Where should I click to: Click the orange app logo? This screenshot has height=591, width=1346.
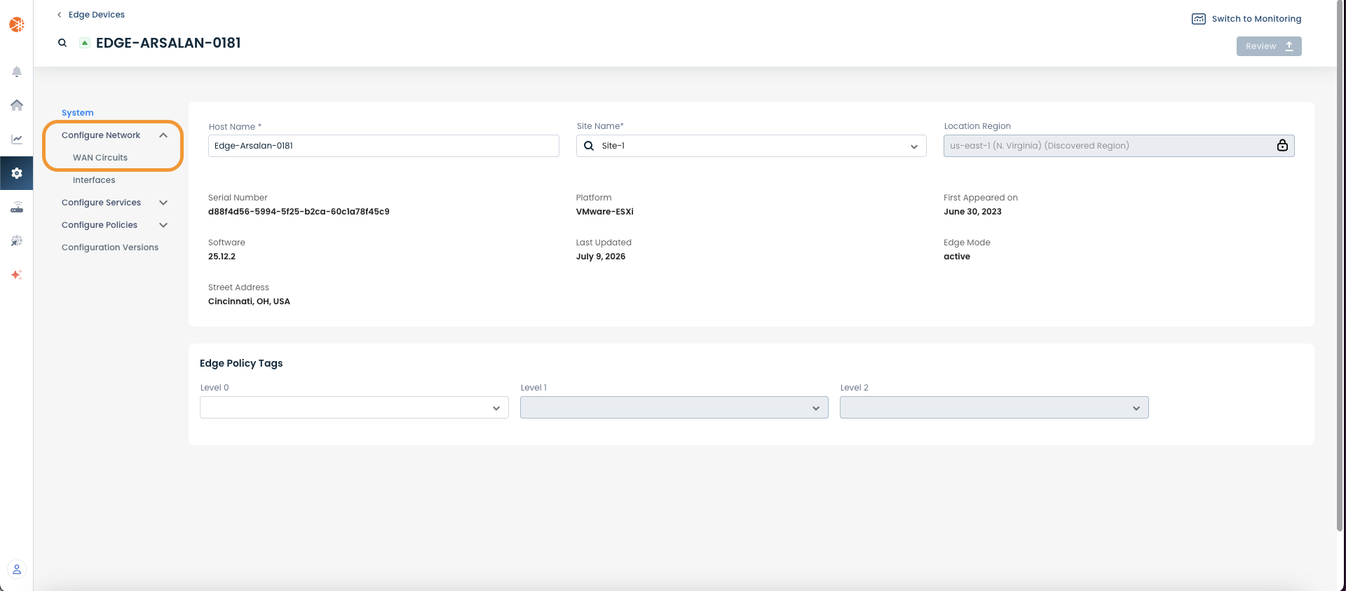click(17, 25)
